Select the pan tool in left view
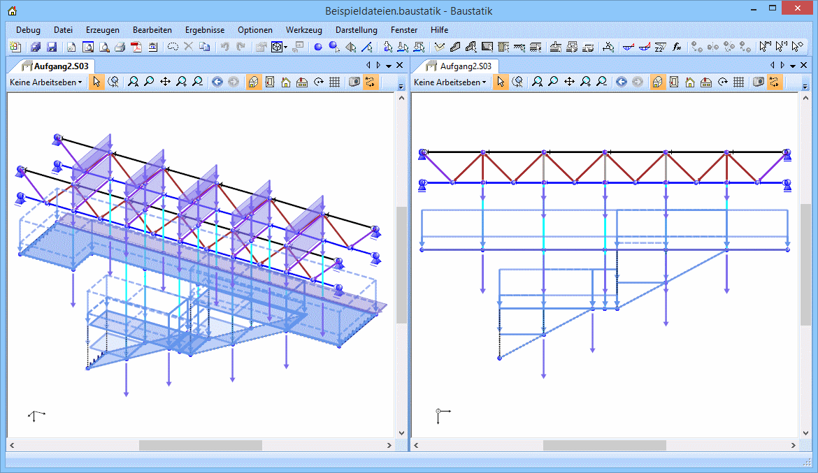 click(x=165, y=82)
